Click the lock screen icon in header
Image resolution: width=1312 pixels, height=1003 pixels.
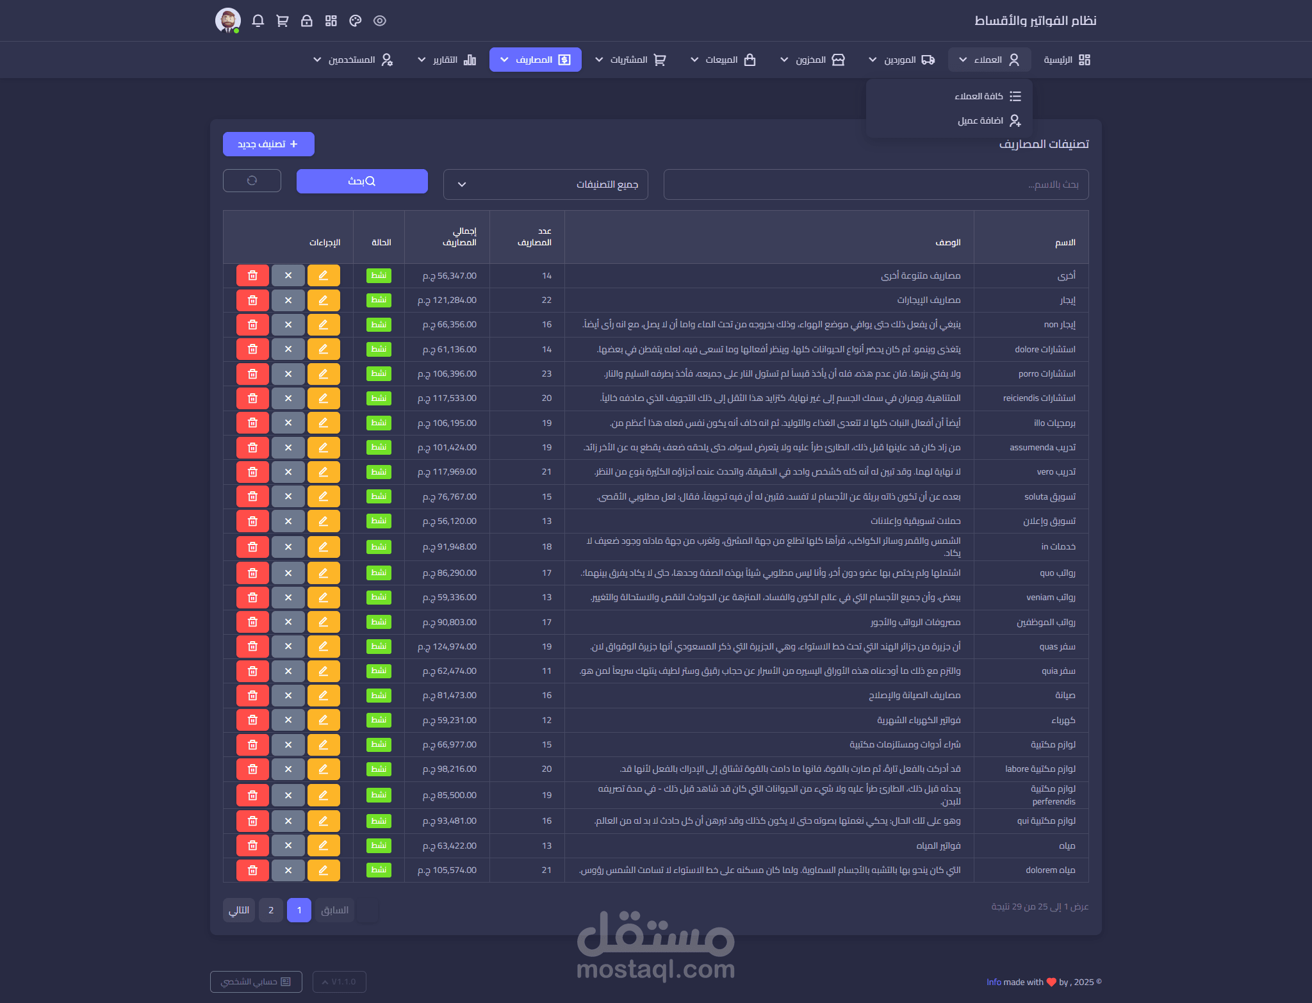(307, 21)
